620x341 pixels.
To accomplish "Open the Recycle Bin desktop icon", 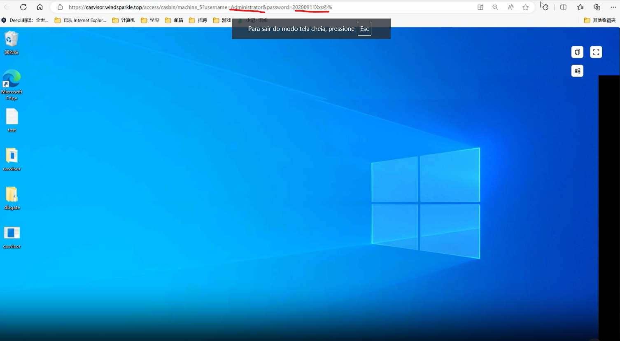I will (x=12, y=43).
